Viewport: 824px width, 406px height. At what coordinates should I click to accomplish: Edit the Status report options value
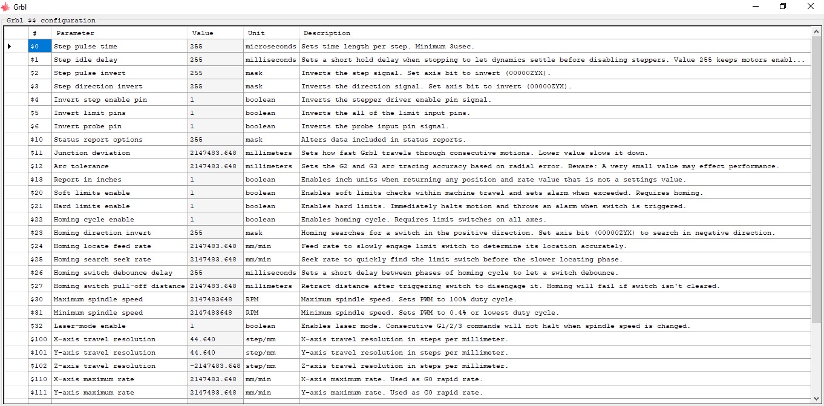click(x=215, y=140)
